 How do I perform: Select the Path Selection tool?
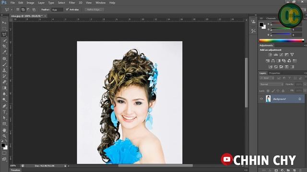4,118
